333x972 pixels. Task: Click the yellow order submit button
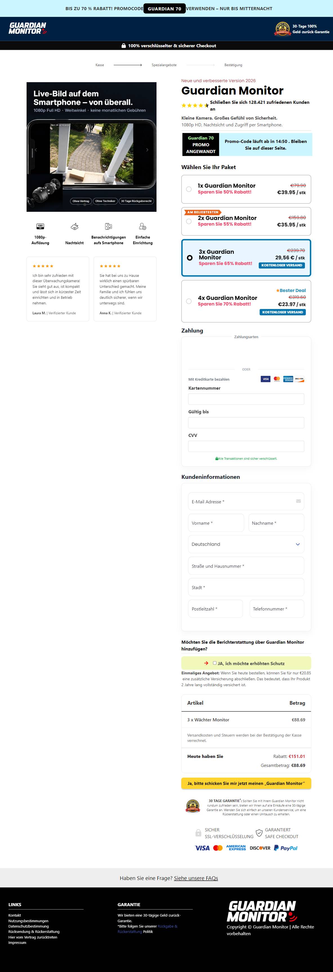point(246,783)
